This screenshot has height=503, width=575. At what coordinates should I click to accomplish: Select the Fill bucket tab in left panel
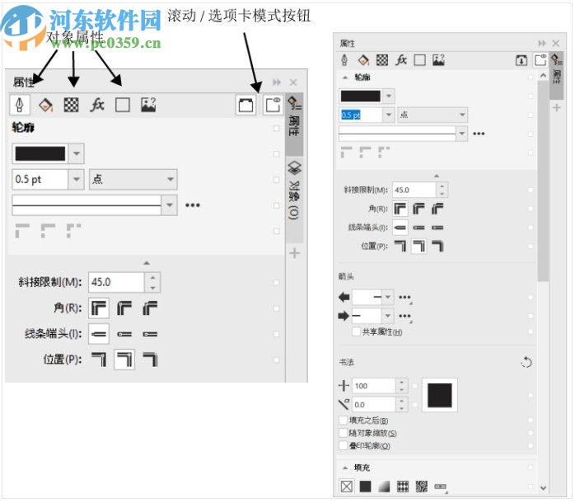click(45, 106)
